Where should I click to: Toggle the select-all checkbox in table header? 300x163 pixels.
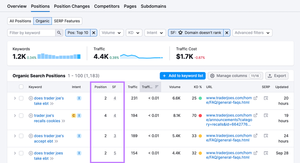[21, 87]
